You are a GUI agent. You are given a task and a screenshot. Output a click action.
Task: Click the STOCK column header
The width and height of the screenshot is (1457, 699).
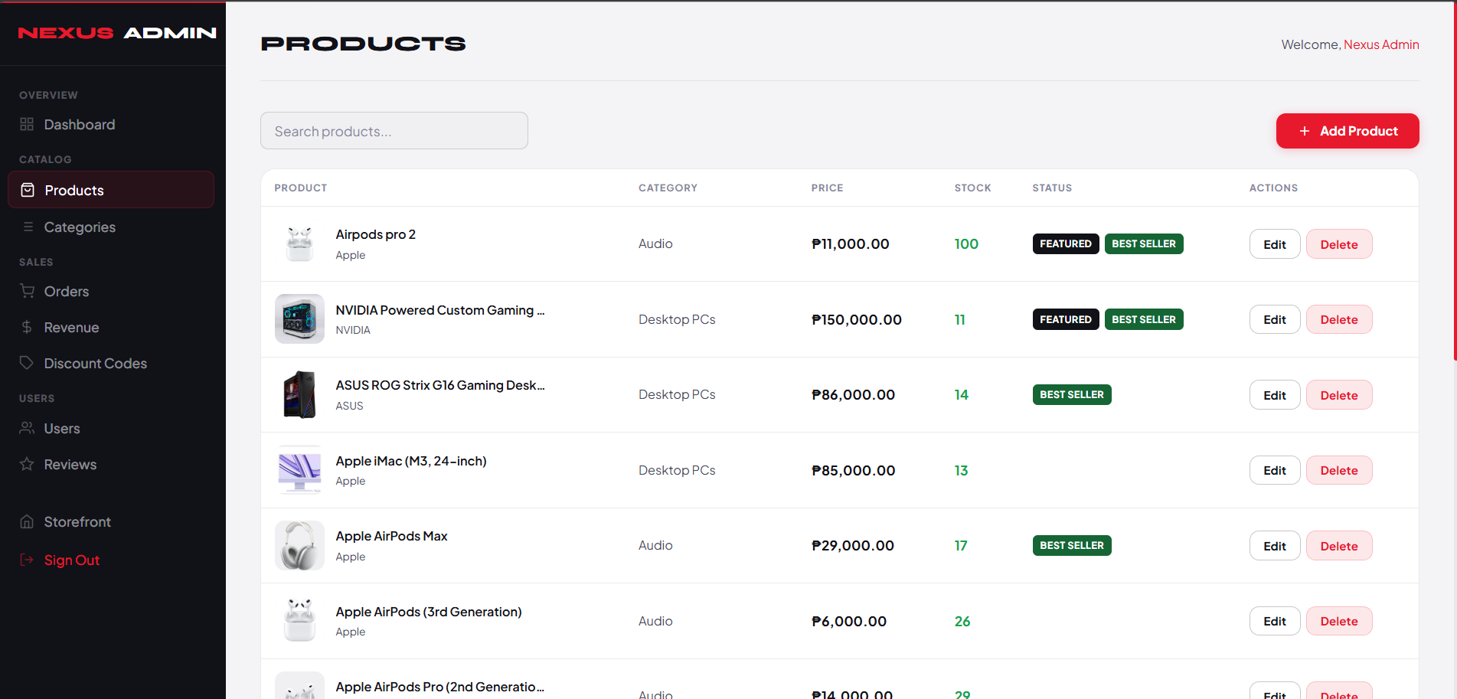972,188
